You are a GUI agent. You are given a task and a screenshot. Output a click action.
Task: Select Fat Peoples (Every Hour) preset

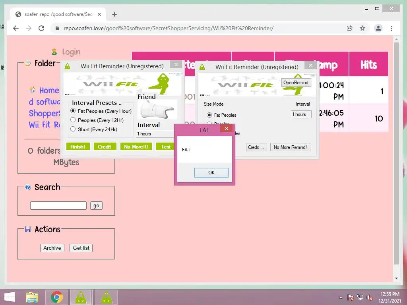[x=101, y=111]
